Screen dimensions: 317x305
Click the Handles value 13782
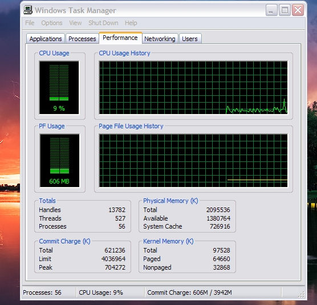click(x=117, y=210)
